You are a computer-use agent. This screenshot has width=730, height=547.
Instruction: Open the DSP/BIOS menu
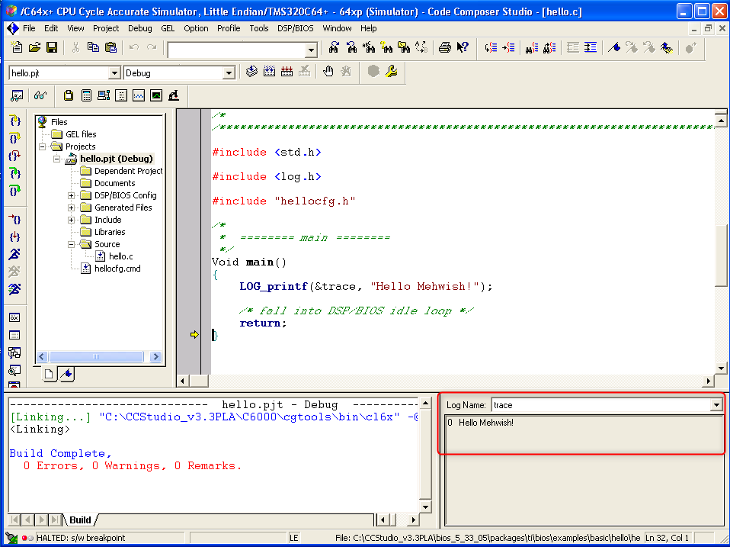[295, 28]
